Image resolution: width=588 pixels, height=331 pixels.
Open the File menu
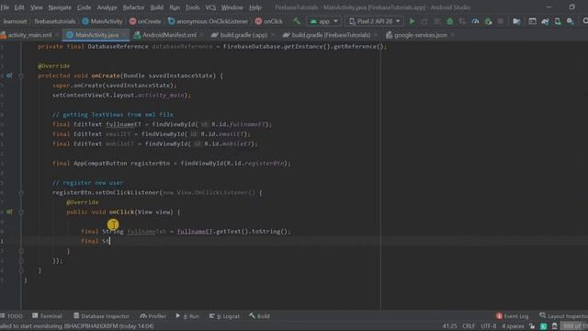(5, 7)
